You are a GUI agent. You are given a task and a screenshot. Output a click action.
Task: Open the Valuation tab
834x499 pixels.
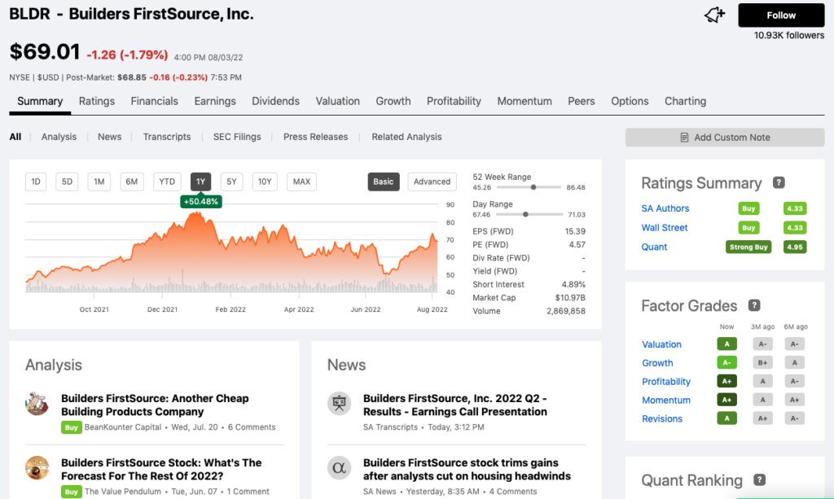[338, 101]
